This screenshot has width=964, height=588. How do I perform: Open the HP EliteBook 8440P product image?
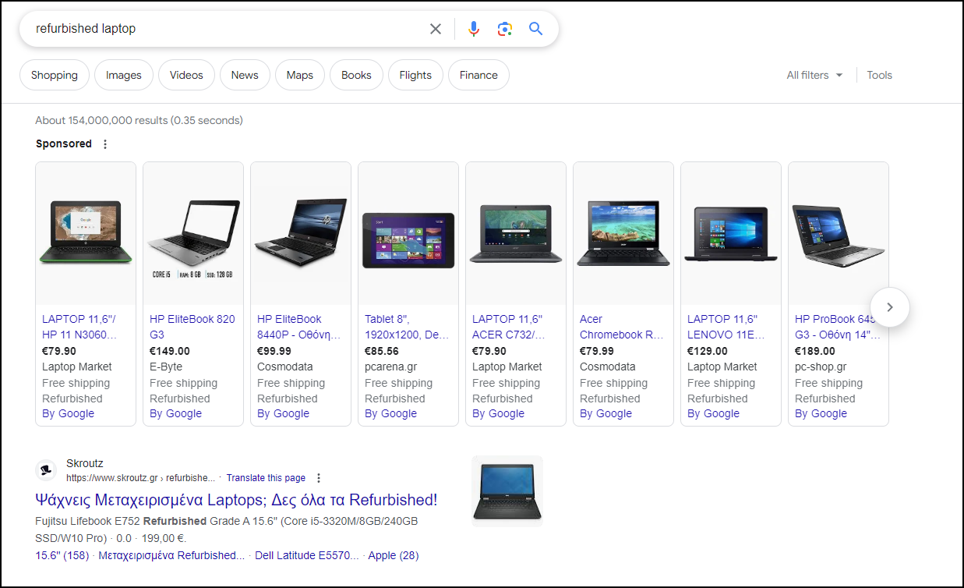301,233
